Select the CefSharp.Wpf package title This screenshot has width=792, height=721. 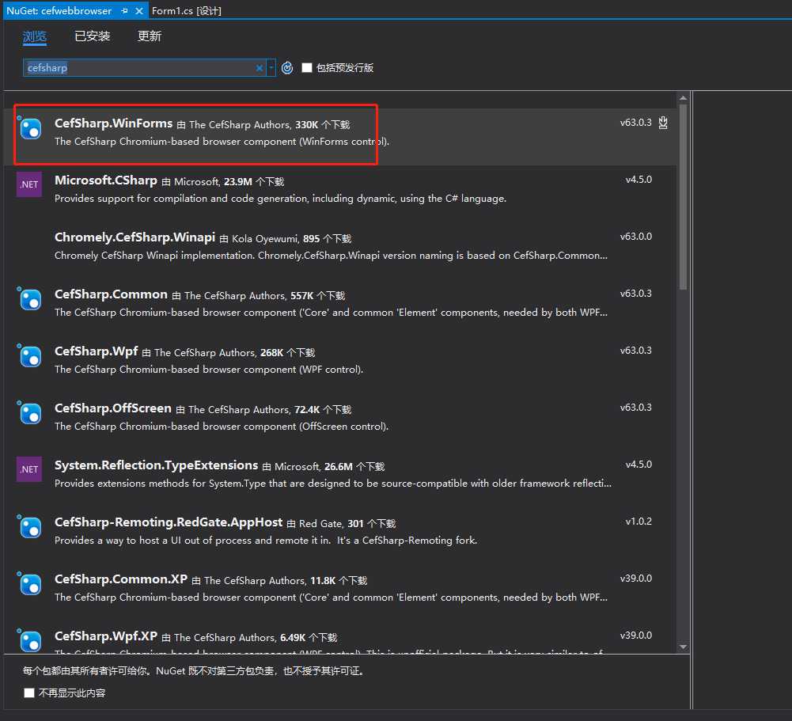(x=96, y=351)
